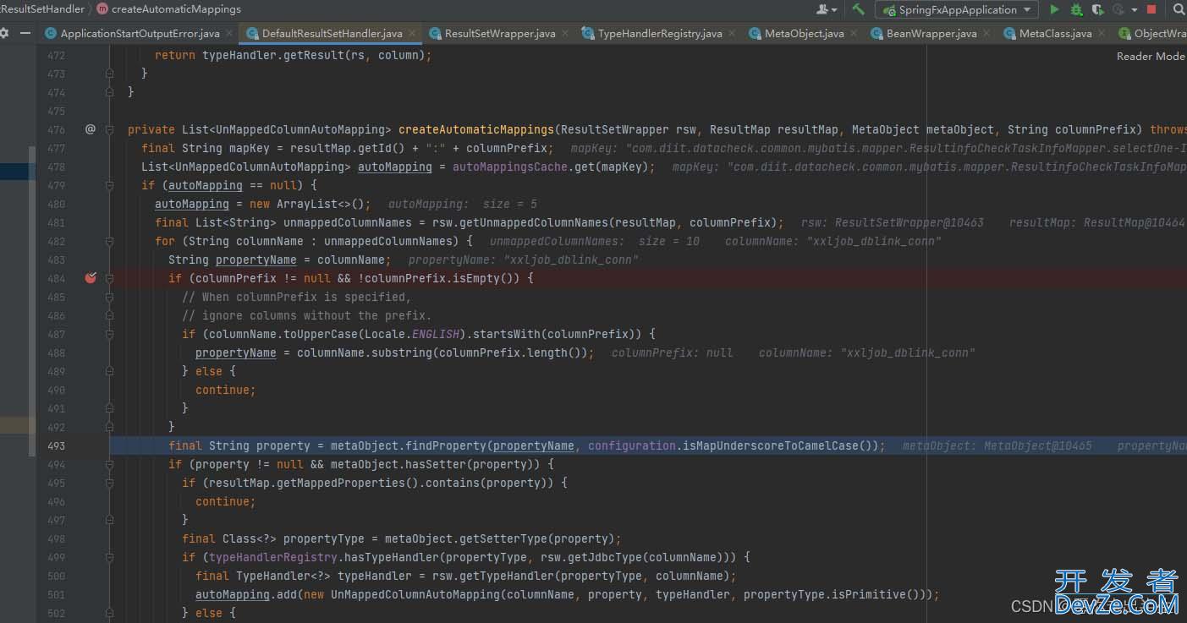Click the 'ArrayList' keyword on line 480
The image size is (1187, 623).
pos(306,204)
